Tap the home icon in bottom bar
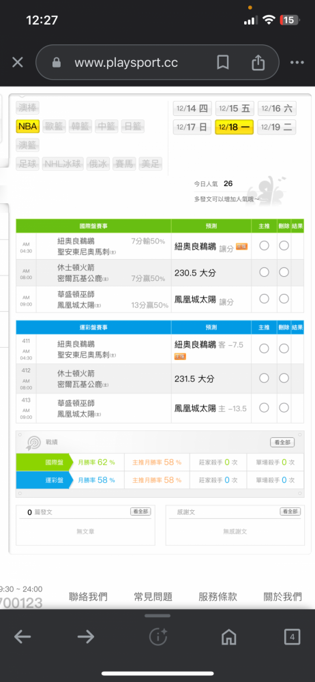 [229, 637]
